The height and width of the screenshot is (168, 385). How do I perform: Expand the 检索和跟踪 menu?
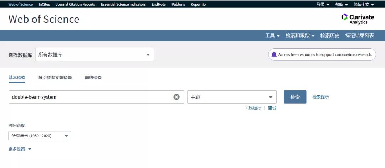tap(300, 36)
